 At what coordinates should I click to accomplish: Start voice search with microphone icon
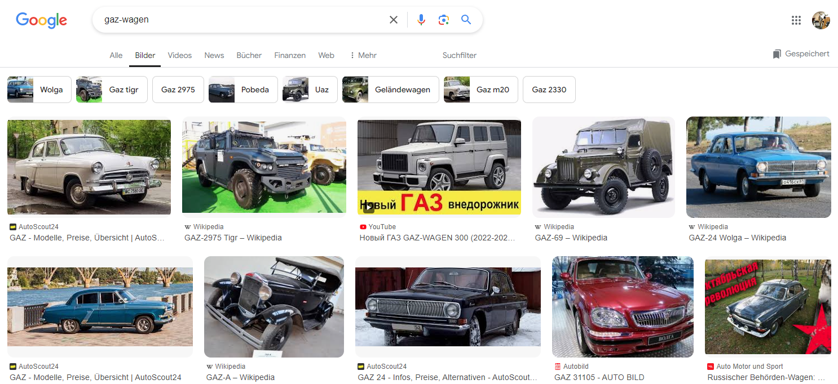(x=421, y=20)
